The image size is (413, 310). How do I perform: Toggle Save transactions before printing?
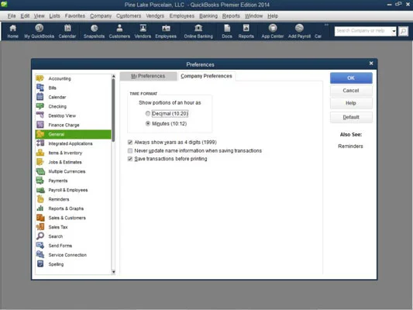point(130,159)
